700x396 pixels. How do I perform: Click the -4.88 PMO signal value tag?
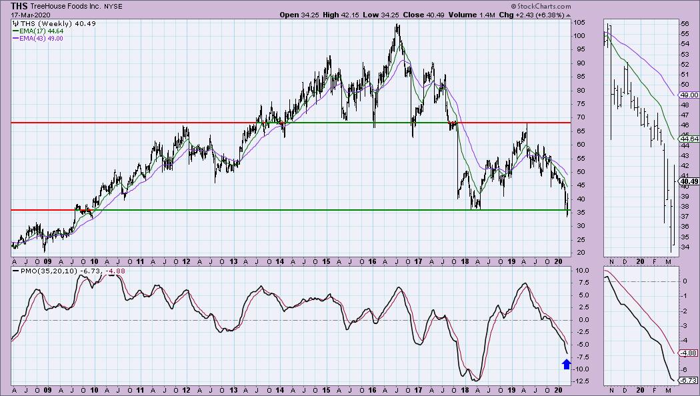[x=689, y=353]
